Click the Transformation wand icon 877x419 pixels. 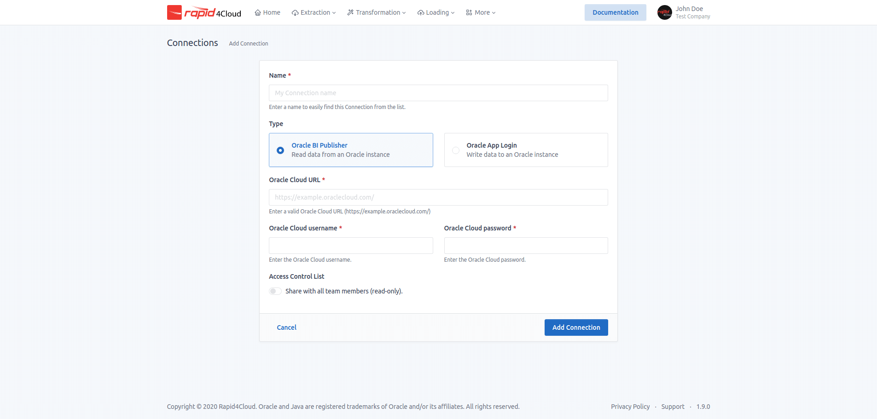click(x=350, y=13)
